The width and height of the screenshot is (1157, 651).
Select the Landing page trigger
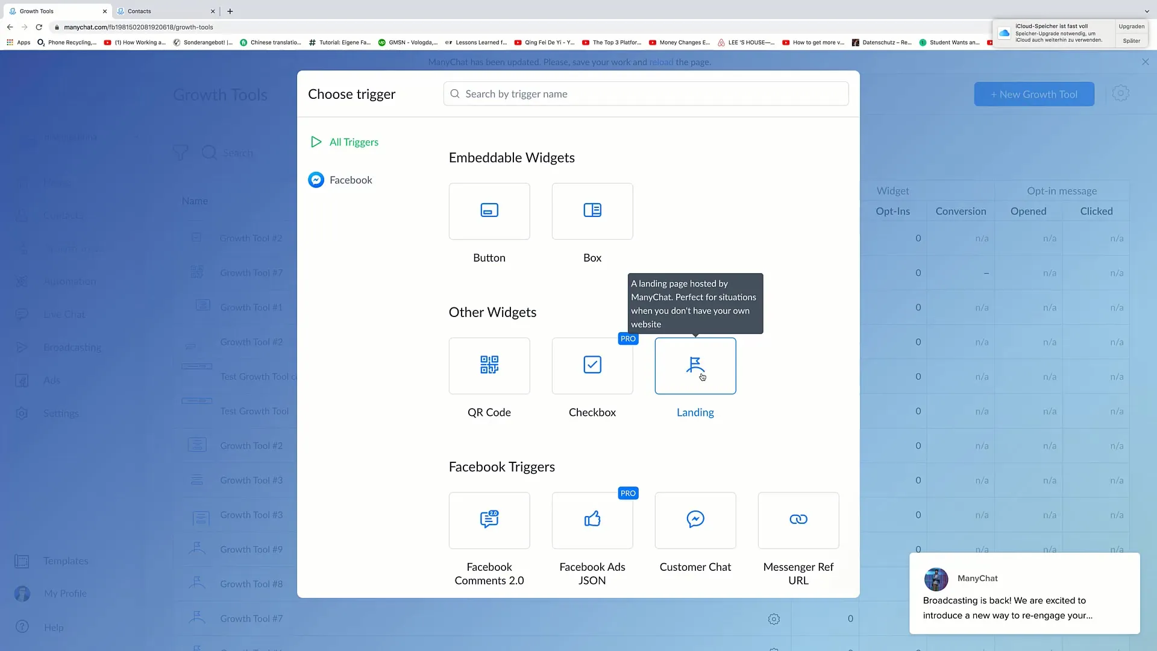coord(695,366)
